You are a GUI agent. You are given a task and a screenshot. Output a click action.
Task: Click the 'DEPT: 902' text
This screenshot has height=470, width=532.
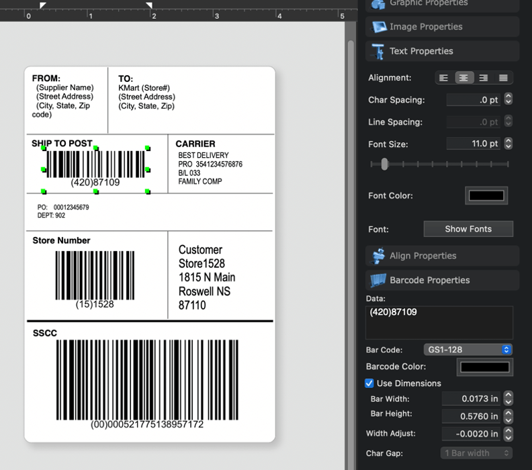[x=51, y=216]
